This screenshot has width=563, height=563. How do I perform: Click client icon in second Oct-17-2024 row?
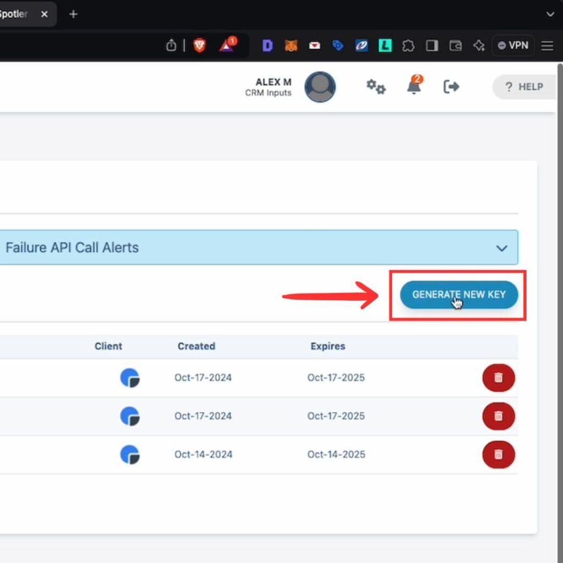click(x=130, y=416)
